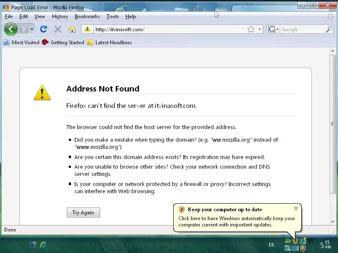Image resolution: width=338 pixels, height=253 pixels.
Task: Close the Keep your computer up to date balloon
Action: (x=296, y=208)
